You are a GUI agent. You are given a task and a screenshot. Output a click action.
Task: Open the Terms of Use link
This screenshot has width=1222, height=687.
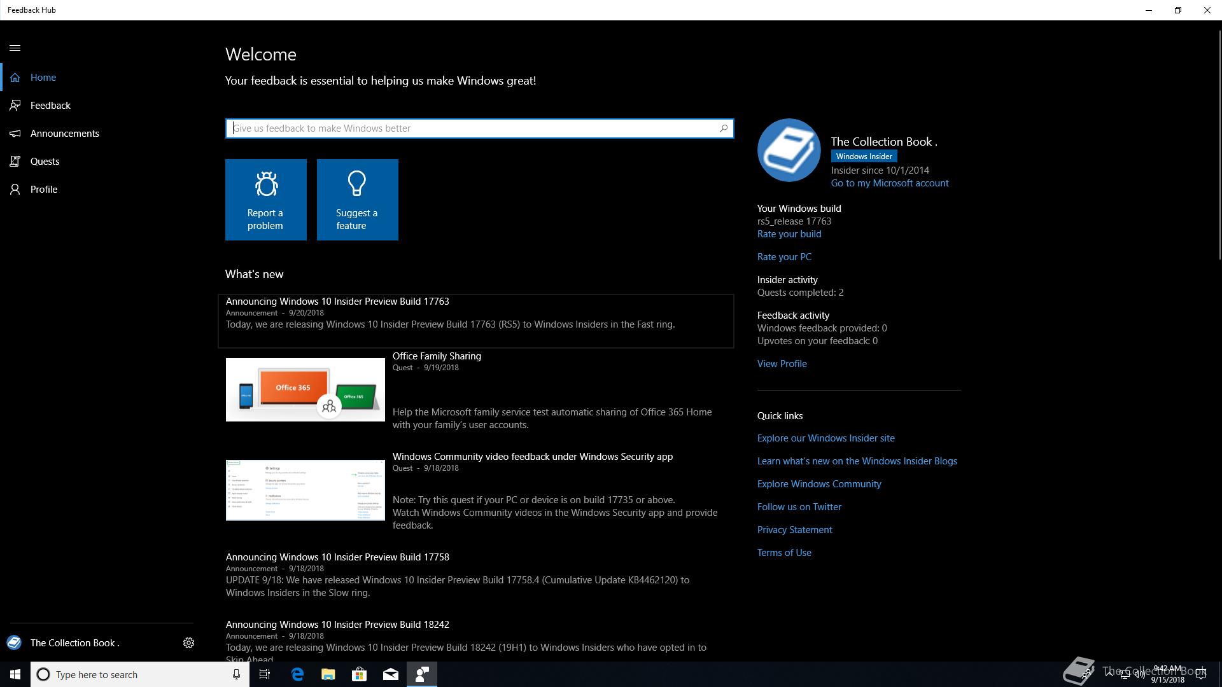point(784,553)
